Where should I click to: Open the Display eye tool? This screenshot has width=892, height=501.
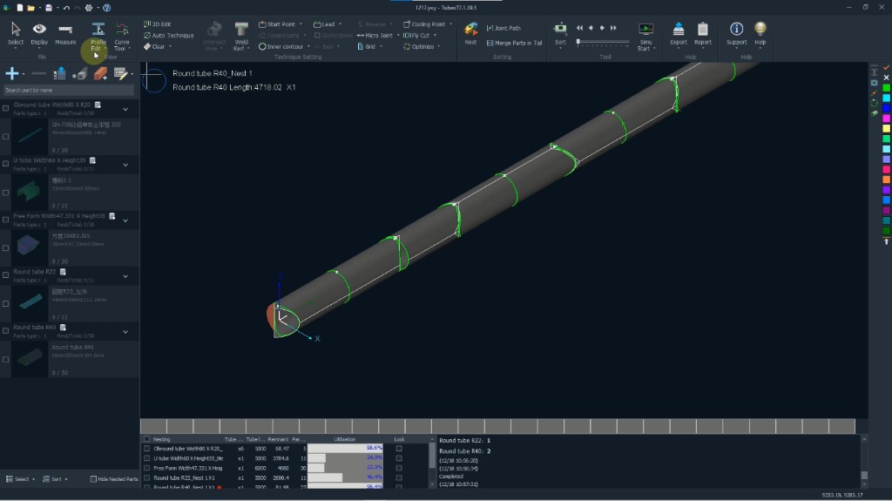(x=39, y=34)
